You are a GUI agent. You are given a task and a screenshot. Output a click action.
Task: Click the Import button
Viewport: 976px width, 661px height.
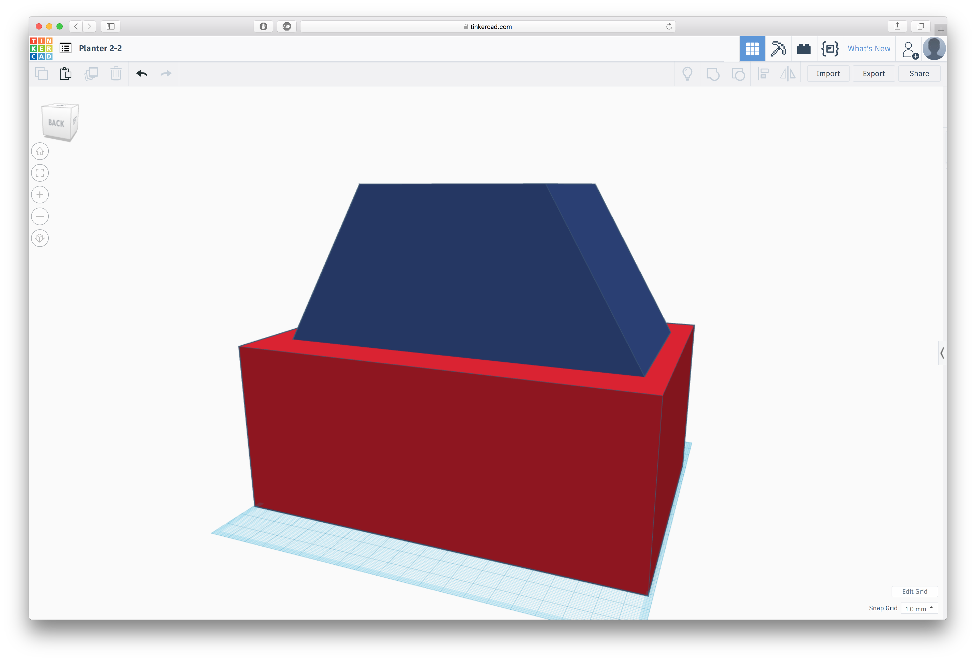pos(828,74)
